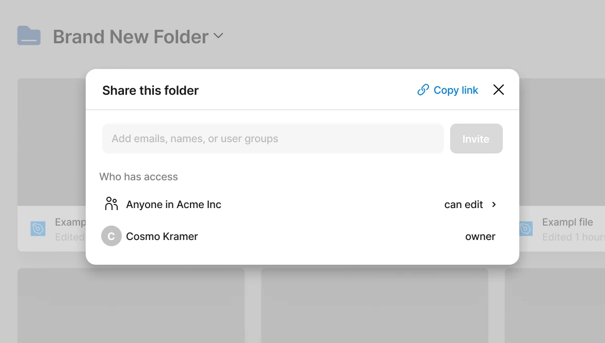Click the design file icon on left card
This screenshot has height=343, width=605.
pos(38,229)
